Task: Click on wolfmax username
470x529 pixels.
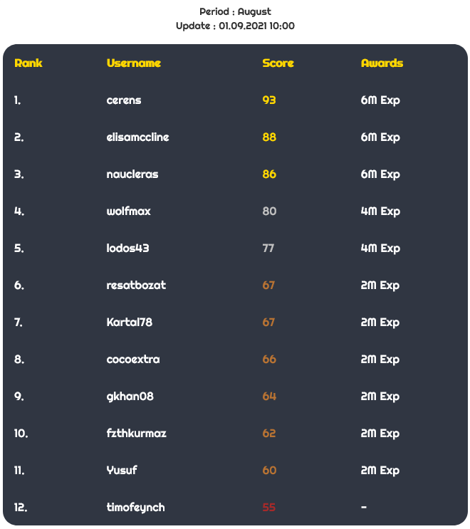Action: coord(129,211)
